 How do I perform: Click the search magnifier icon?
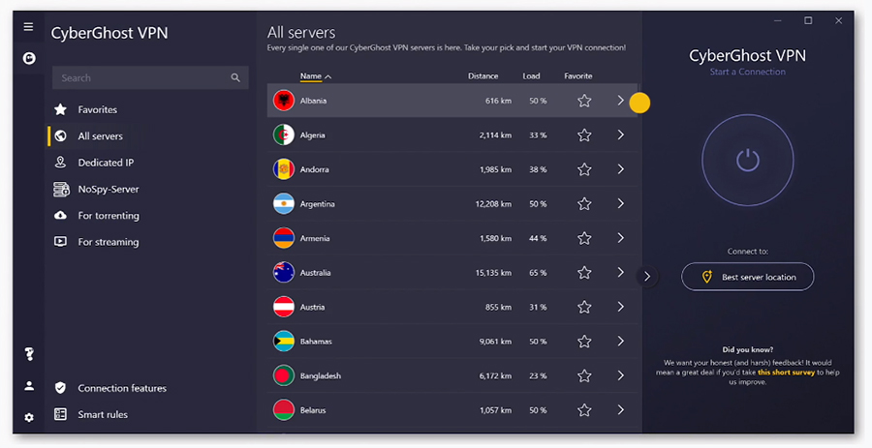(x=235, y=77)
